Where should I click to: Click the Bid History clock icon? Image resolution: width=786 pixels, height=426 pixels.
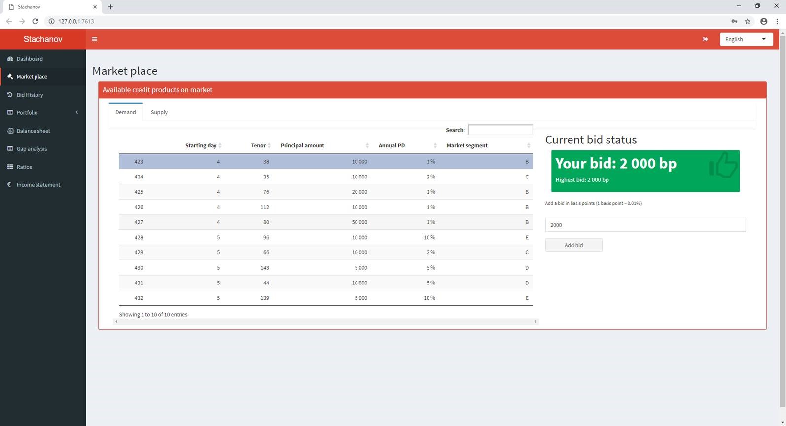(10, 95)
